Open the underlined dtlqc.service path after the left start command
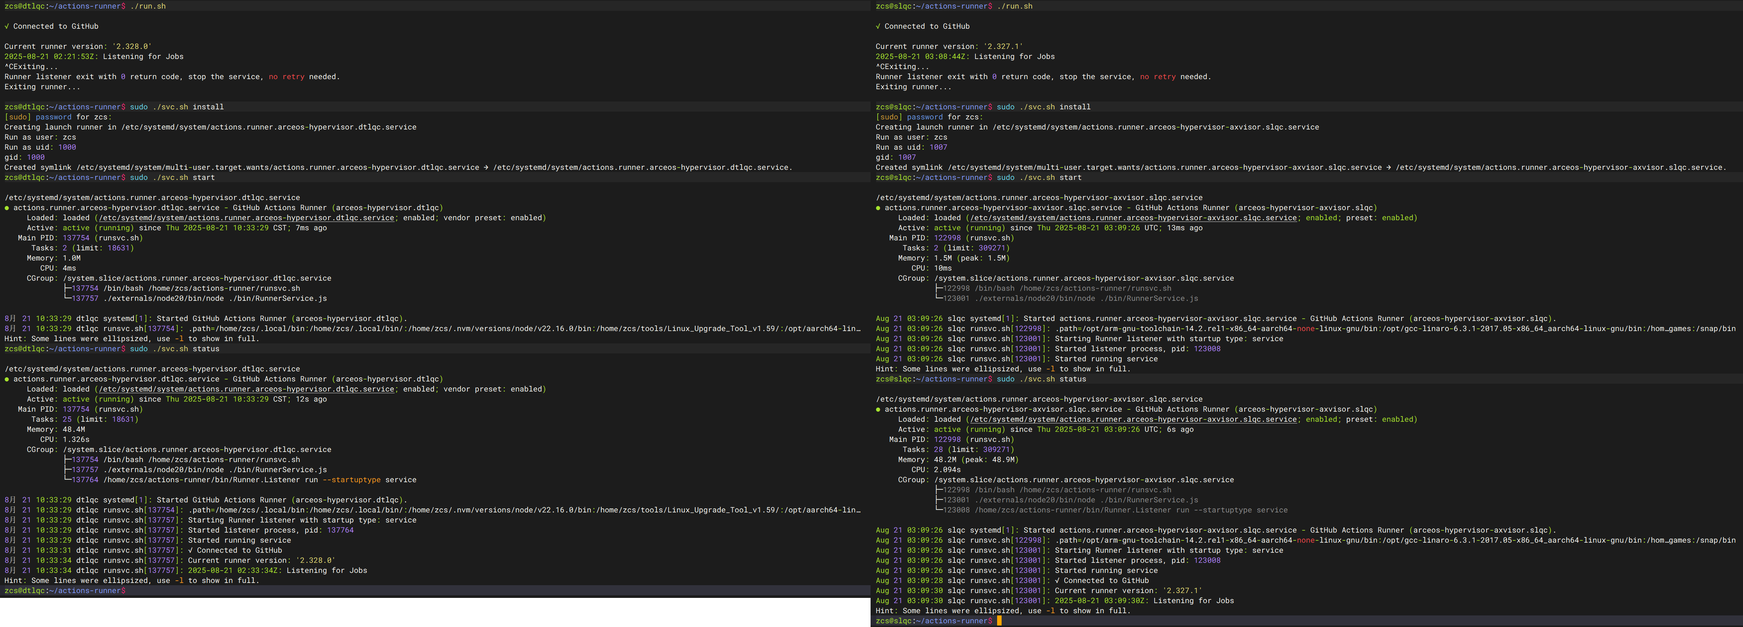Viewport: 1743px width, 627px height. point(246,218)
